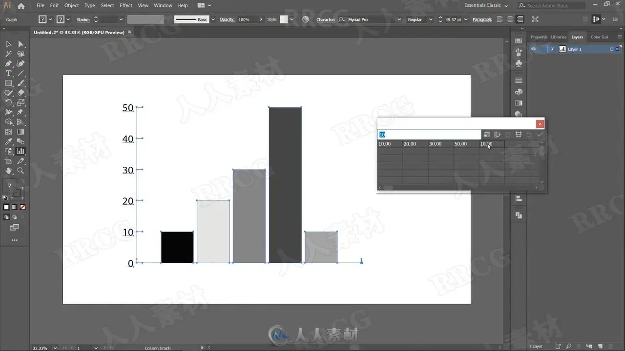Align paragraph right
This screenshot has width=625, height=351.
[520, 19]
